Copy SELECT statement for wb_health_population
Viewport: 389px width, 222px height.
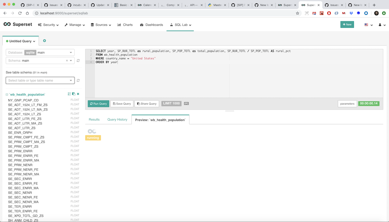tap(73, 94)
